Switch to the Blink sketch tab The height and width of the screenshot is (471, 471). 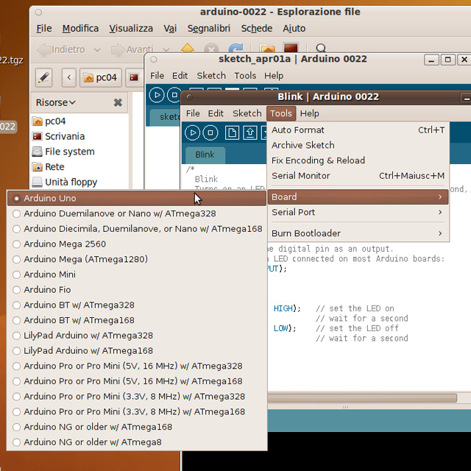(205, 155)
